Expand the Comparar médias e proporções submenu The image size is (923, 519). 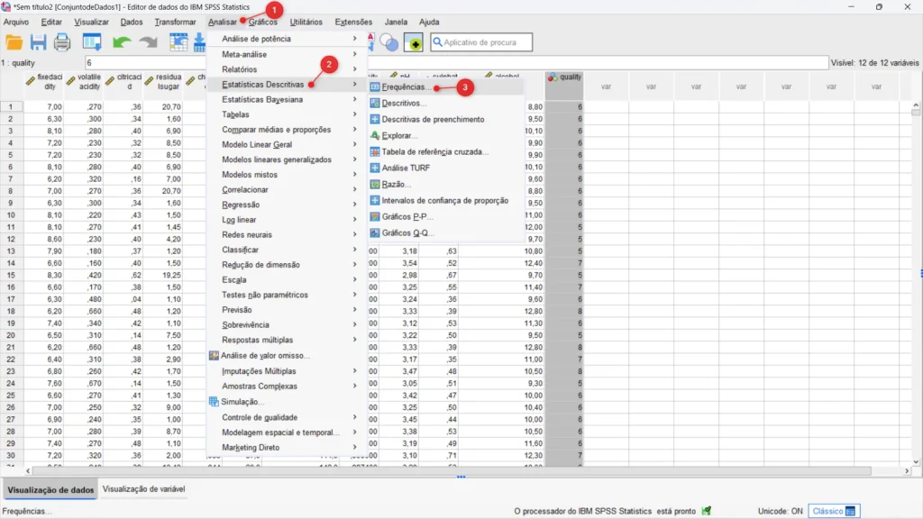pos(276,130)
